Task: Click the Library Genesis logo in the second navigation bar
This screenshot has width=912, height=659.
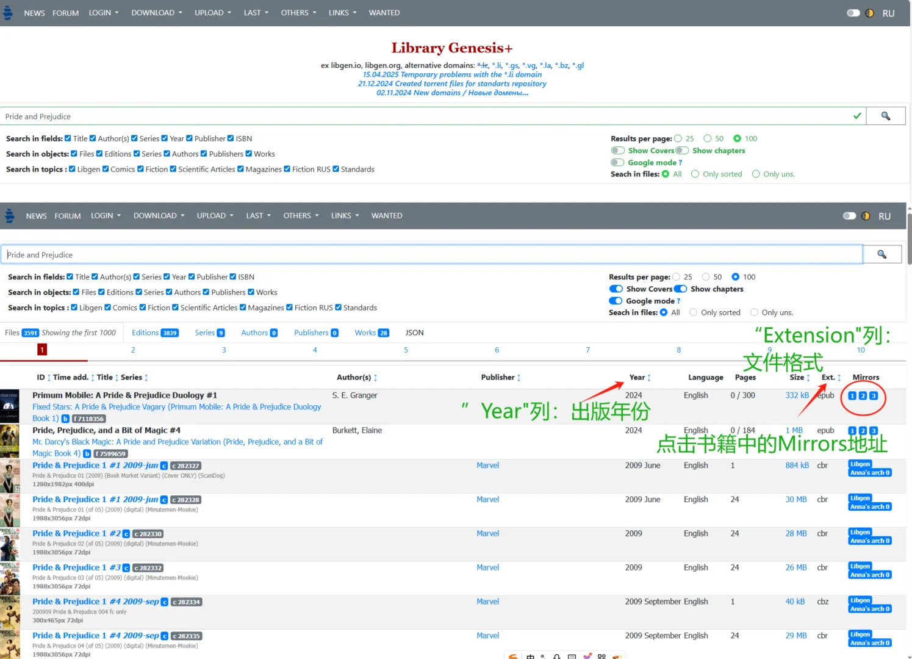Action: point(9,215)
